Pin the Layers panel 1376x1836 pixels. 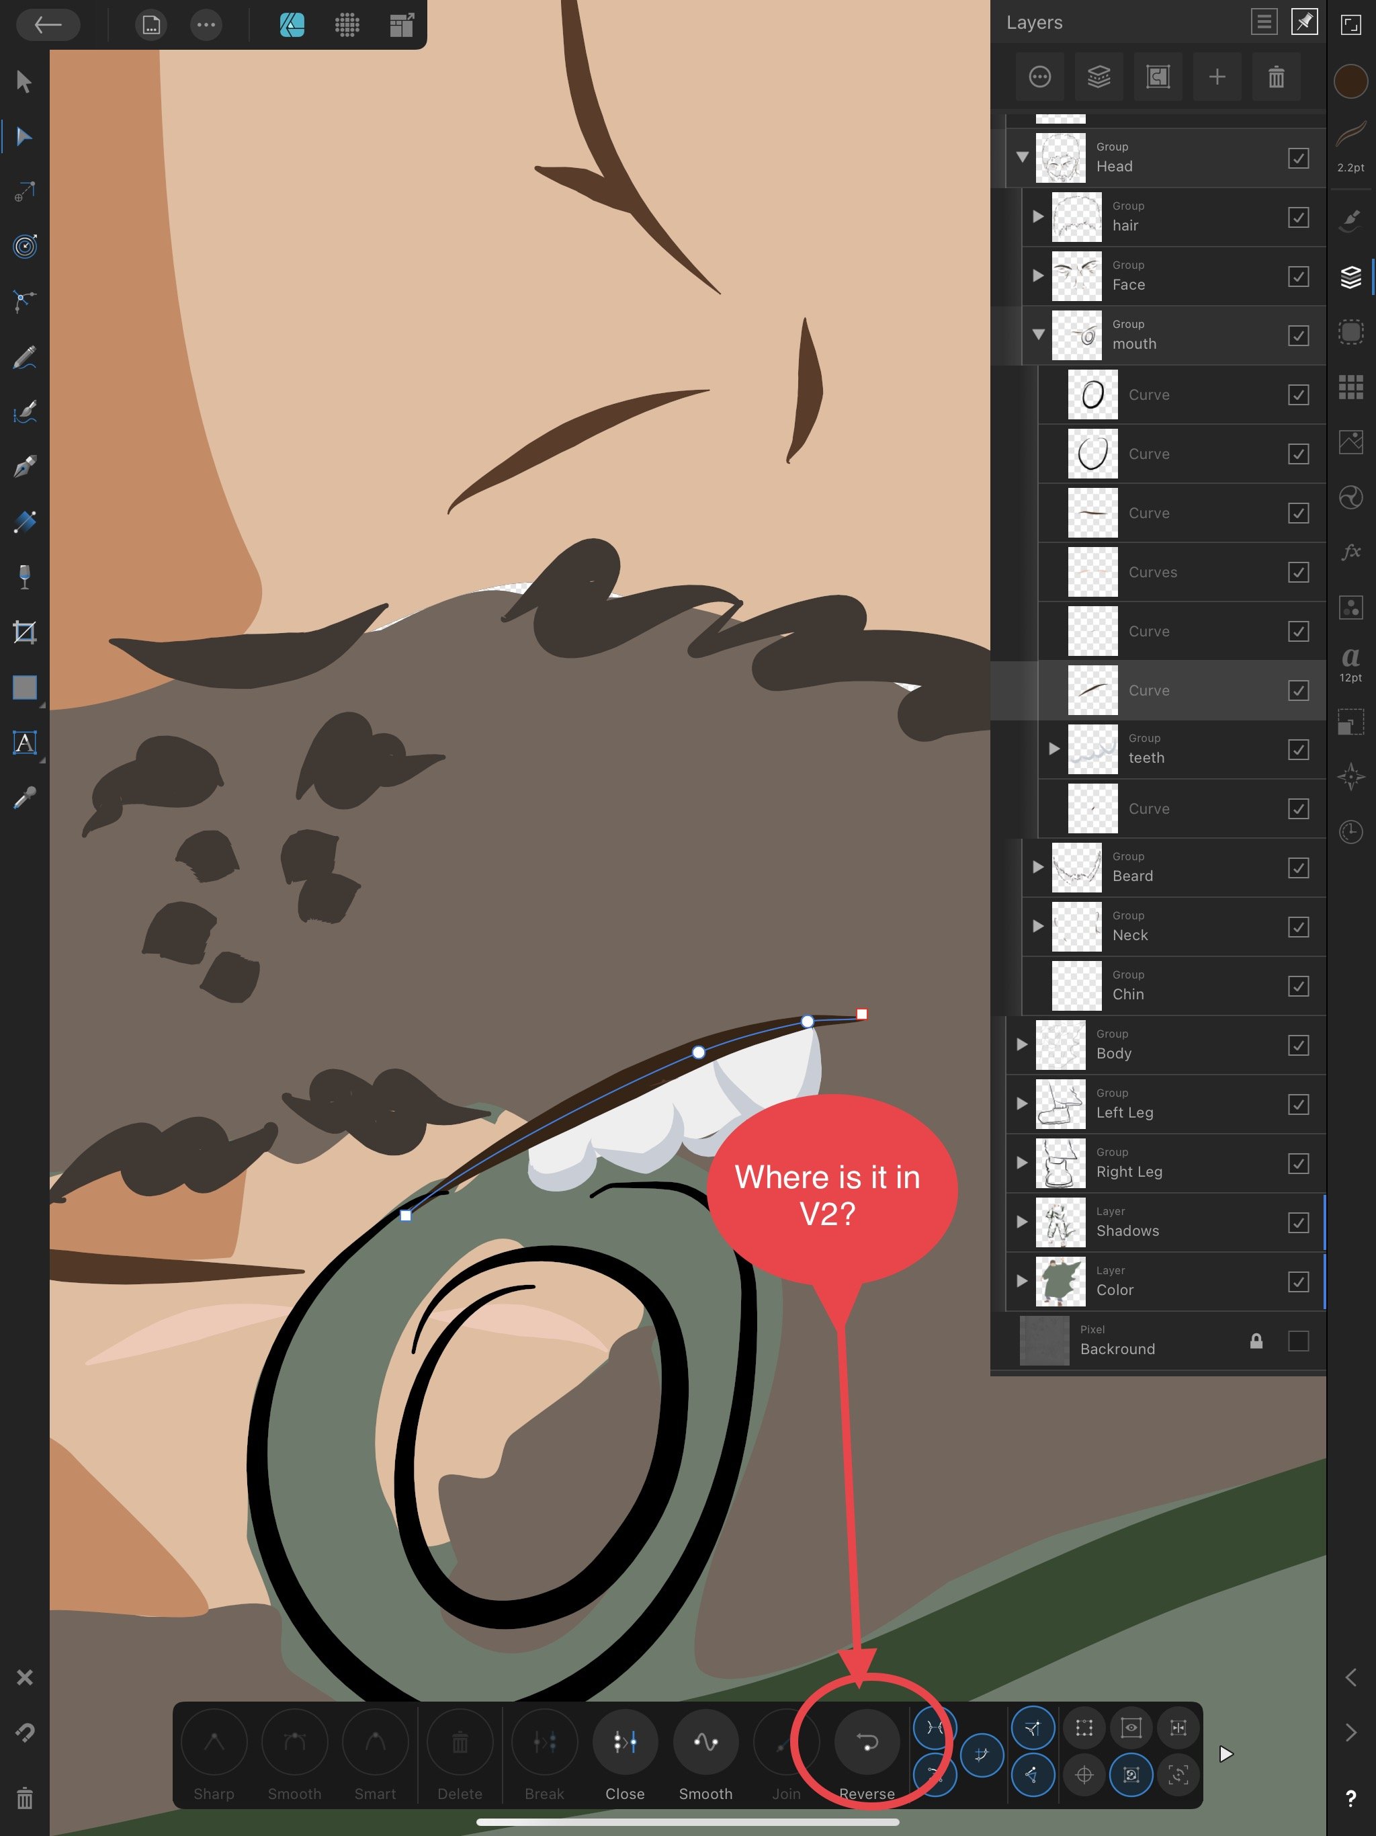[1304, 22]
